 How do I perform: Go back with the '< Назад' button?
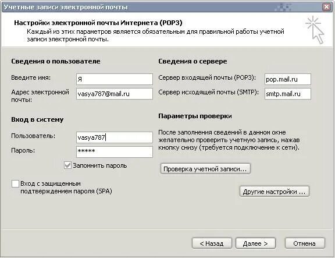[x=212, y=243]
